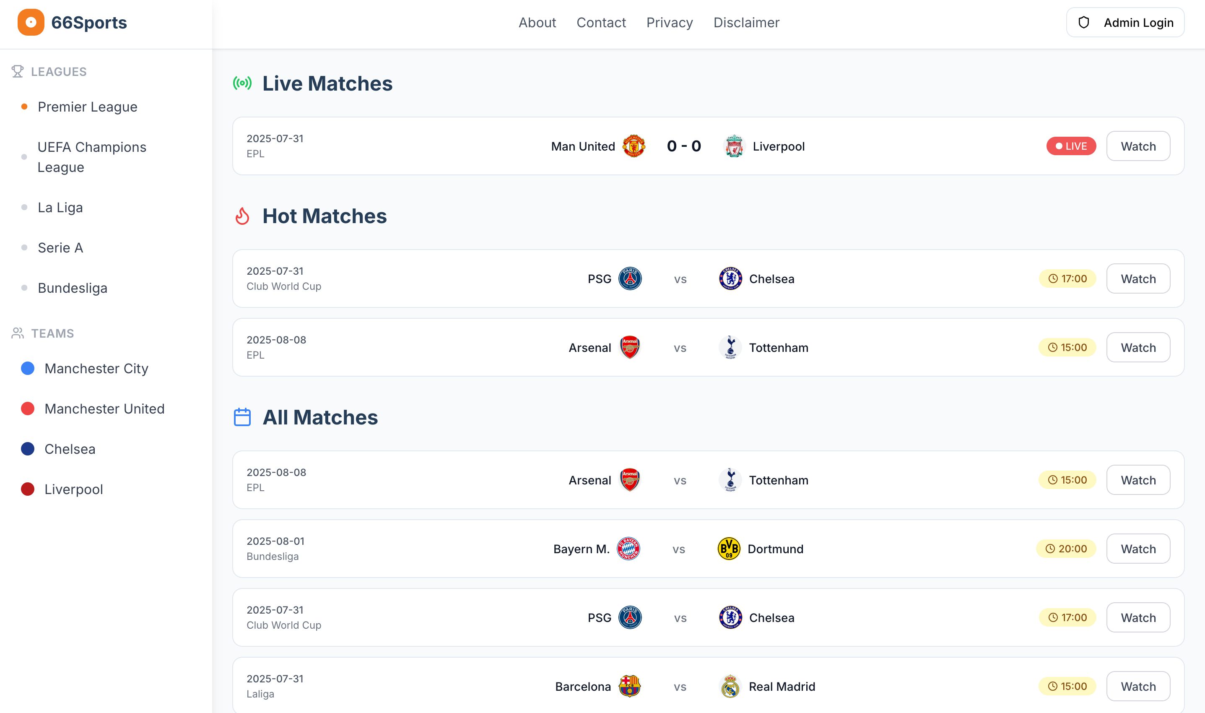Click the Real Madrid club crest
Screen dimensions: 1205x713
[x=730, y=686]
